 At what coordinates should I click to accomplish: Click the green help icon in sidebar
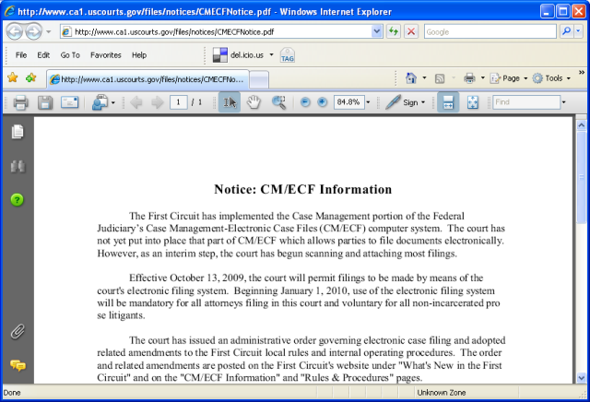point(17,199)
